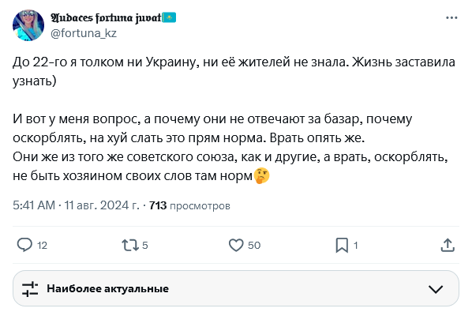472x312 pixels.
Task: Open the 713 просмотров views counter
Action: [189, 205]
